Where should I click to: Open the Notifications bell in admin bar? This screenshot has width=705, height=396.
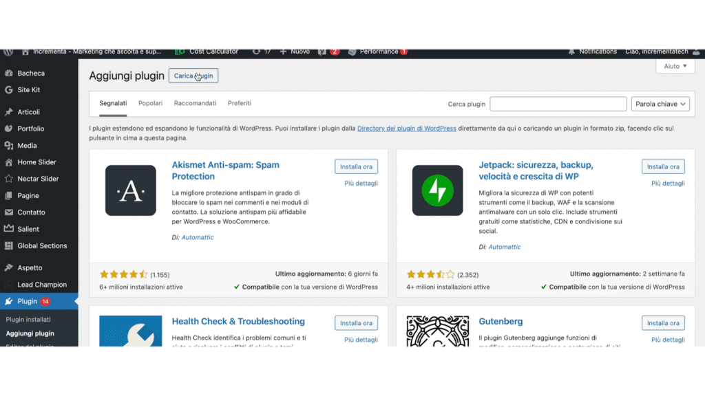tap(571, 52)
